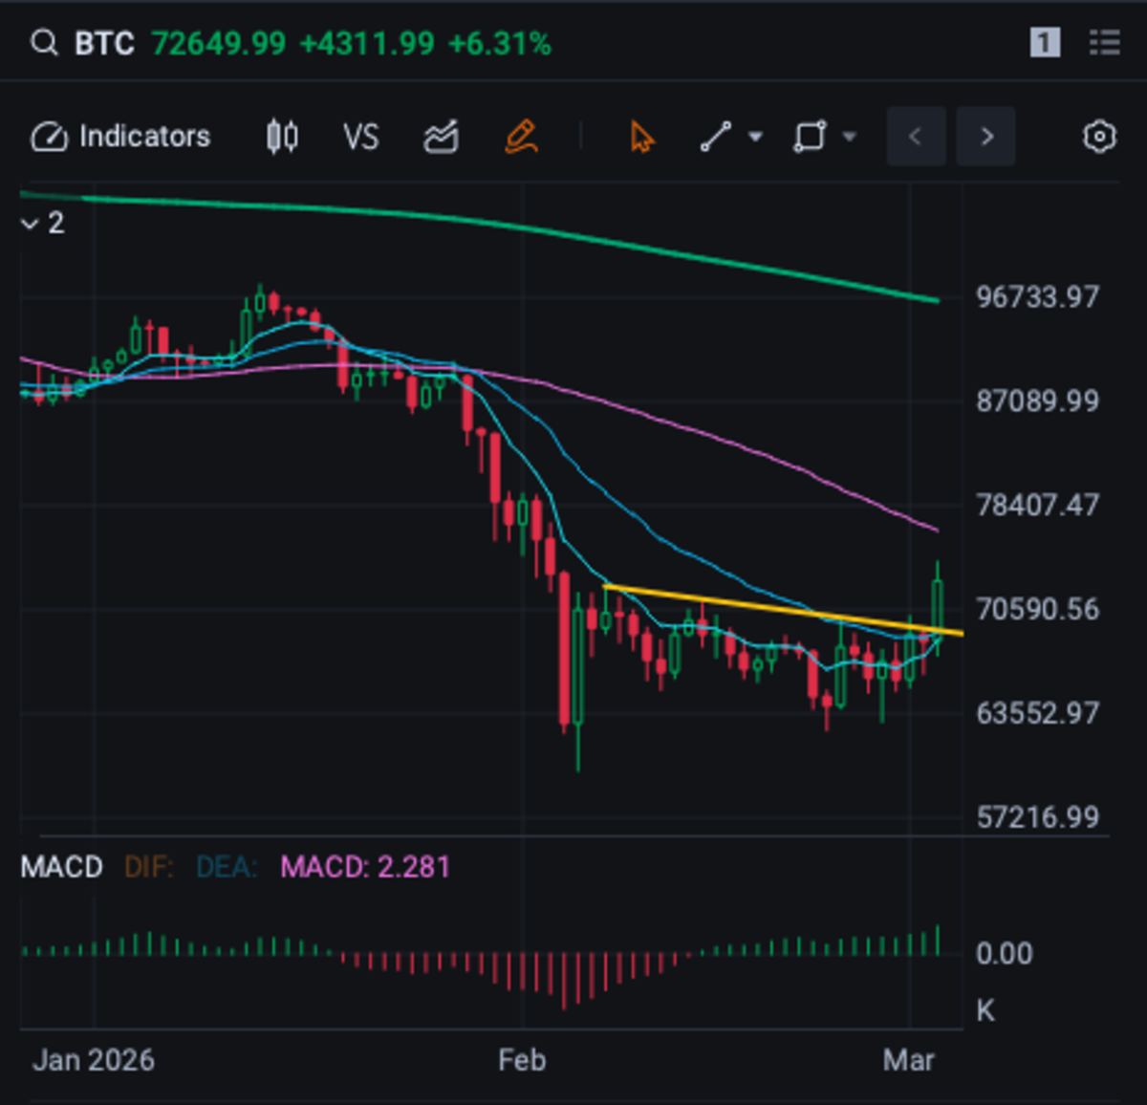The image size is (1147, 1105).
Task: Click the BTC ticker symbol
Action: (104, 44)
